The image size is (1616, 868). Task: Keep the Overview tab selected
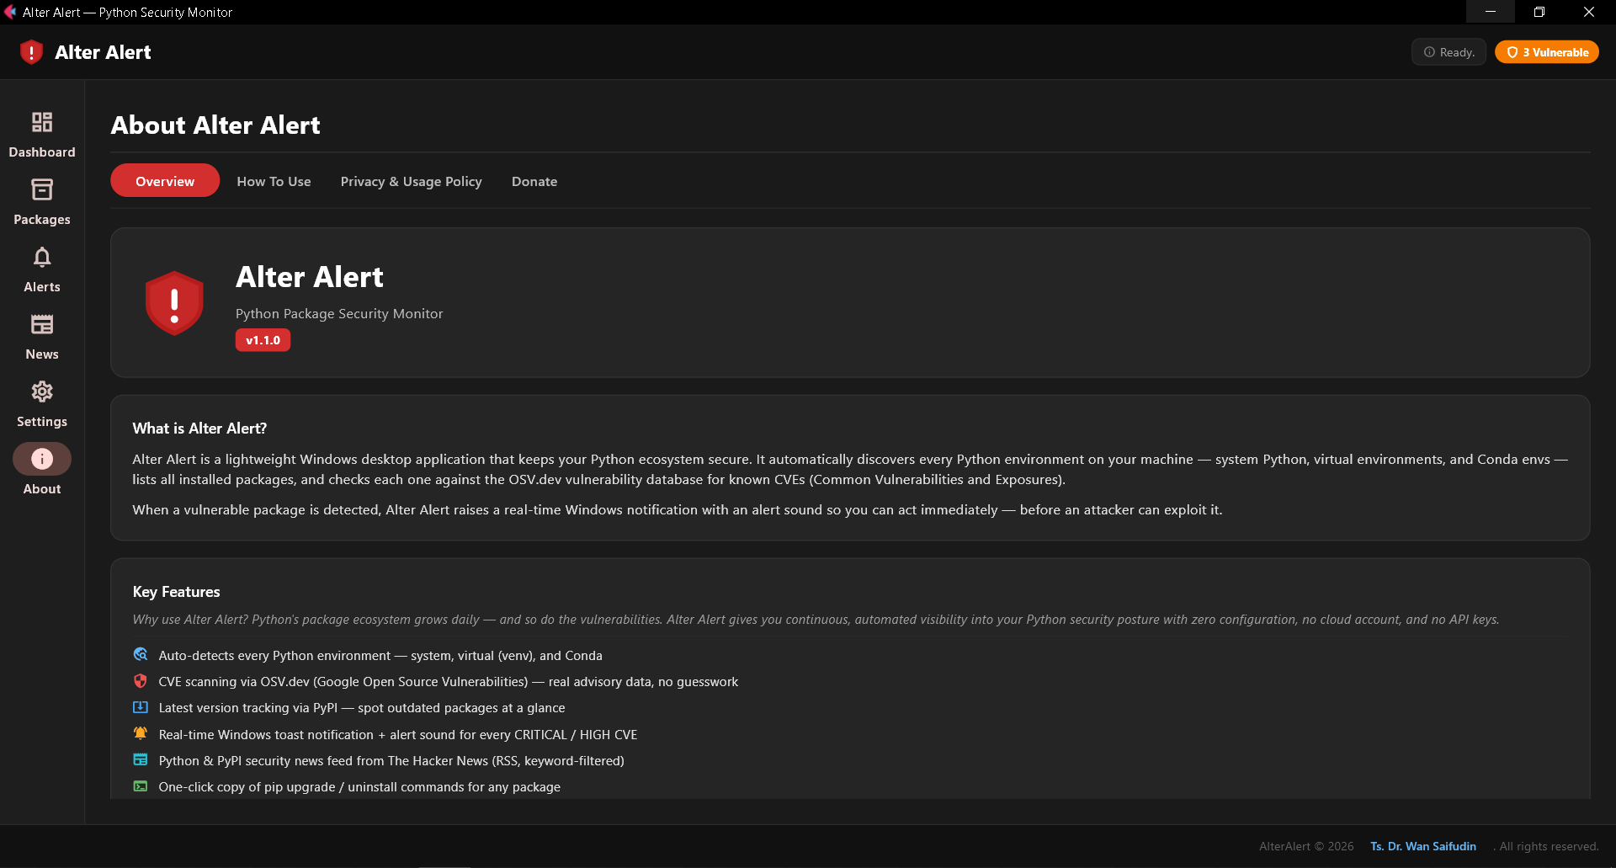pyautogui.click(x=164, y=180)
